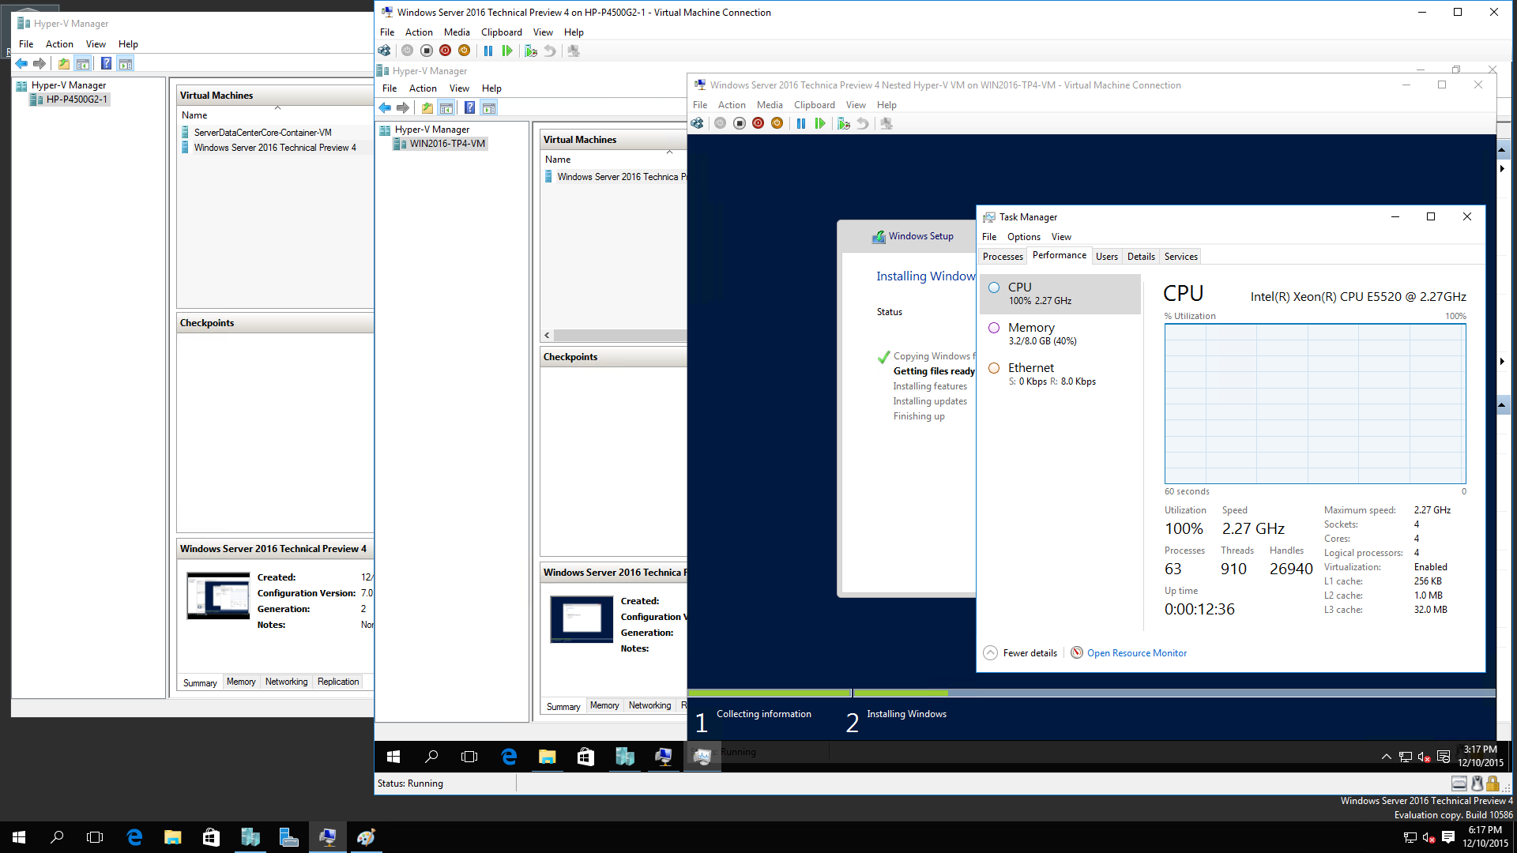Image resolution: width=1517 pixels, height=853 pixels.
Task: Open Start menu on the host taskbar
Action: (x=19, y=837)
